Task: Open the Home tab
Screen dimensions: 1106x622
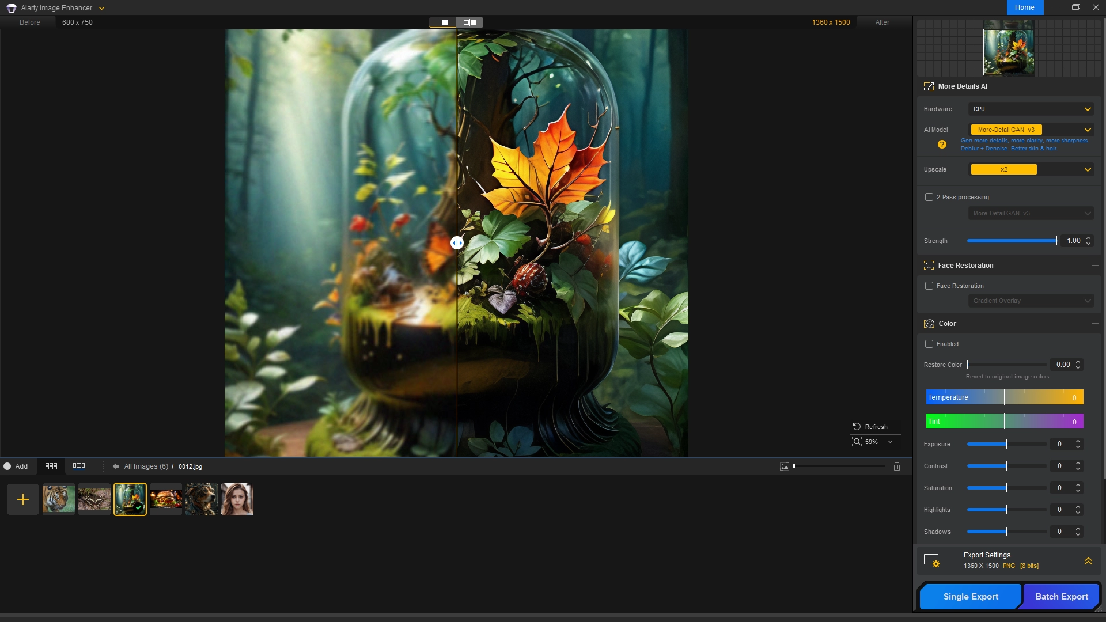Action: [x=1024, y=7]
